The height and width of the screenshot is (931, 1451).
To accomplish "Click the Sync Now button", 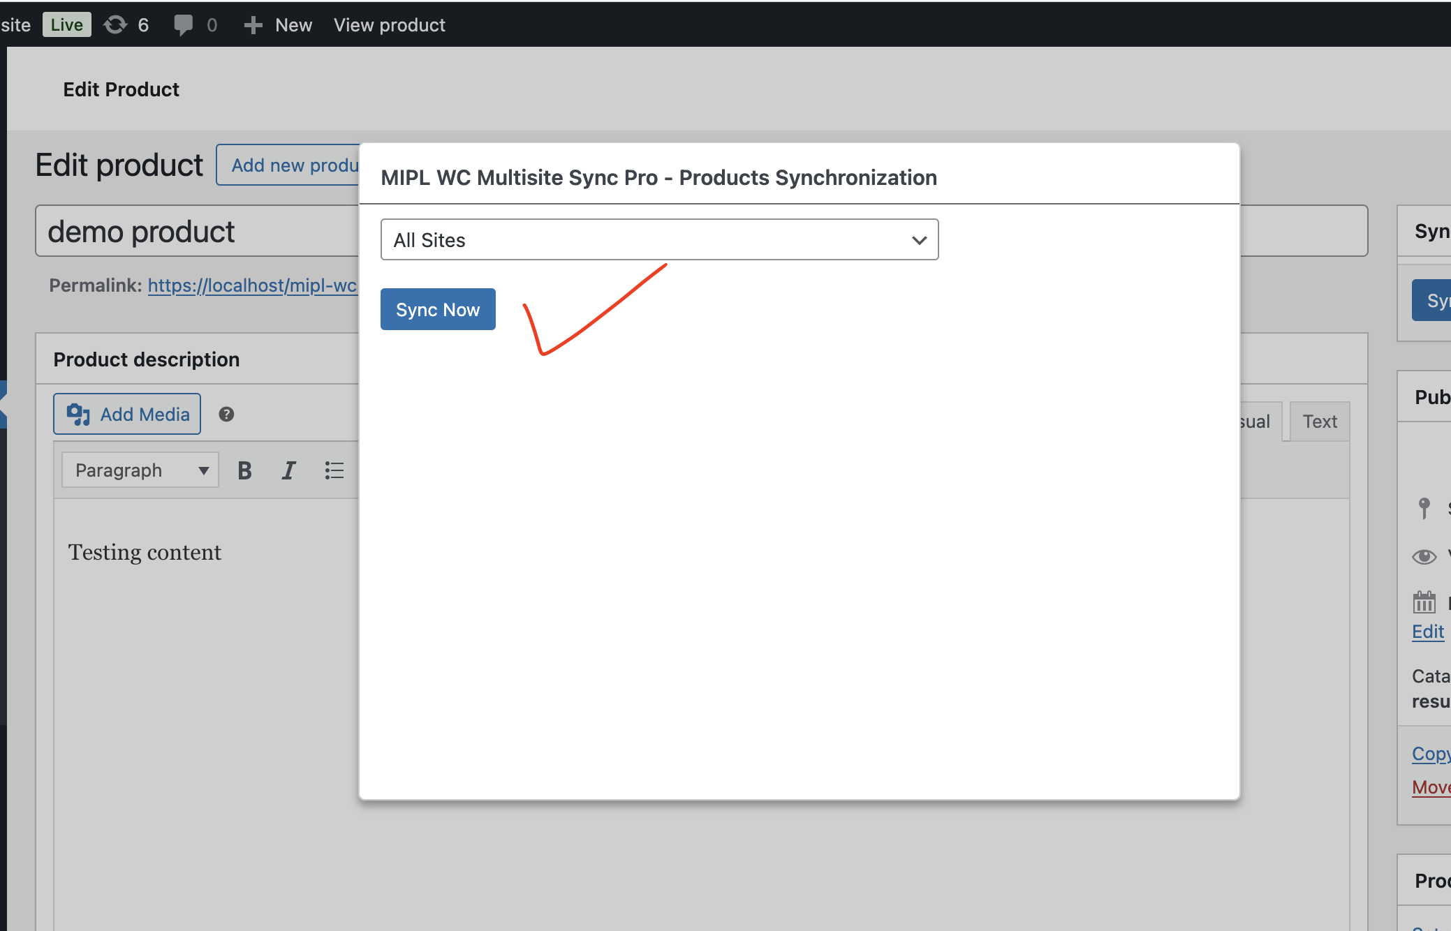I will [438, 309].
